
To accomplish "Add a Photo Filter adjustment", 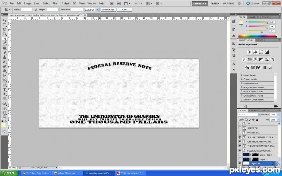I will [266, 60].
